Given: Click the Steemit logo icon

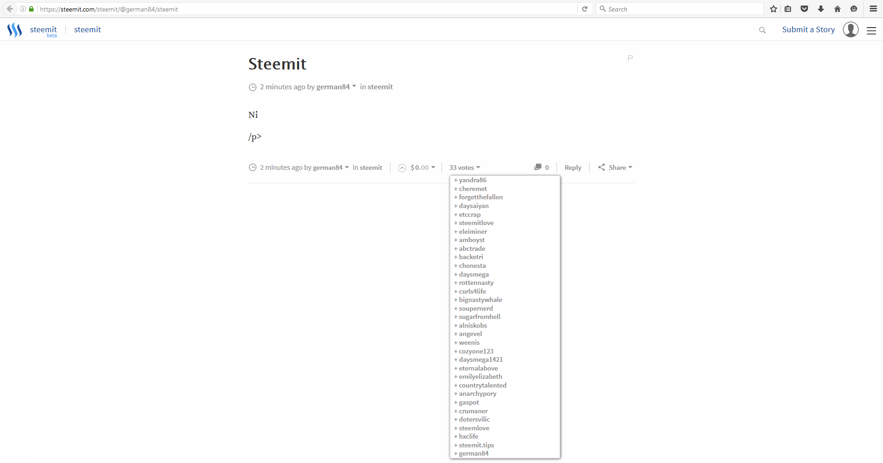Looking at the screenshot, I should tap(15, 30).
